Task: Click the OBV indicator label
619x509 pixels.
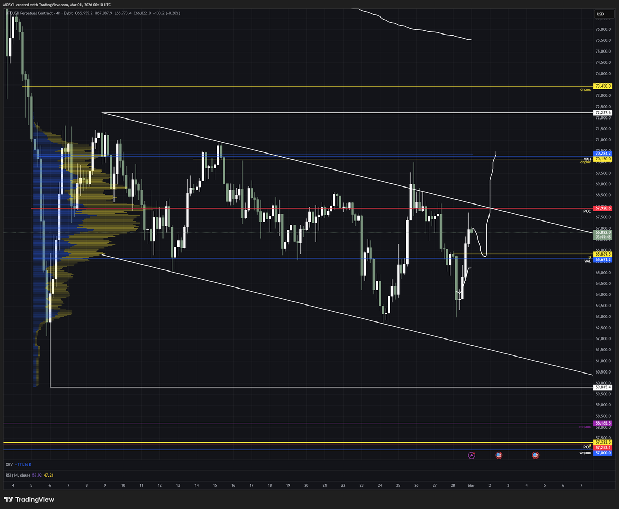Action: click(x=9, y=464)
